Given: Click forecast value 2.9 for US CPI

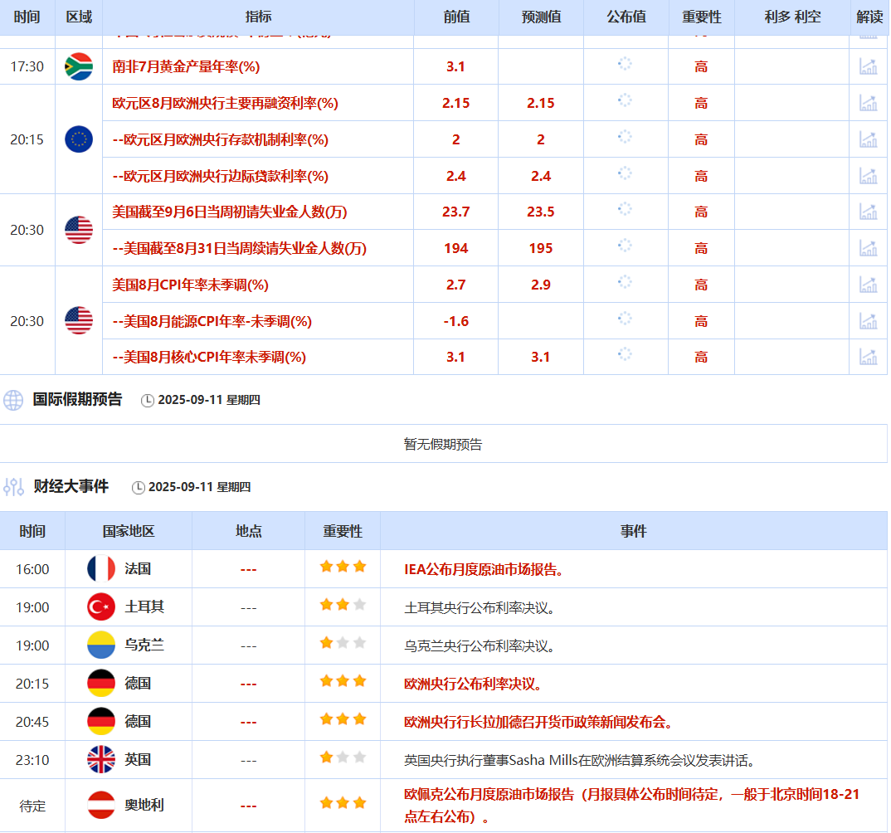Looking at the screenshot, I should tap(540, 285).
